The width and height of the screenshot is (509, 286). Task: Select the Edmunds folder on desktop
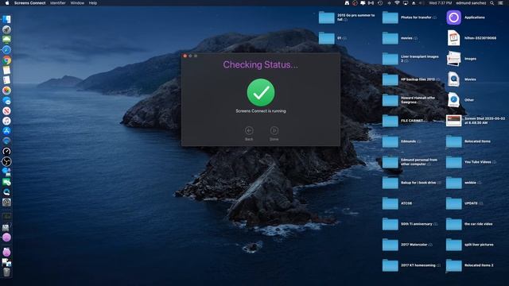coord(390,141)
